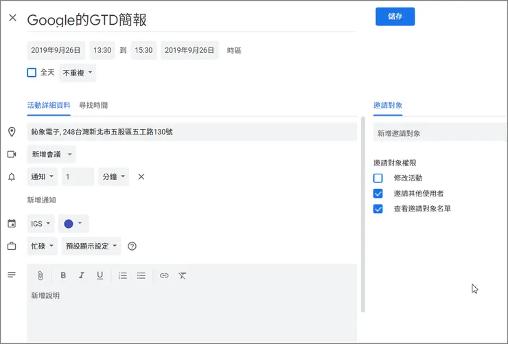Click the end date field after 15:30
This screenshot has width=508, height=344.
coord(190,50)
